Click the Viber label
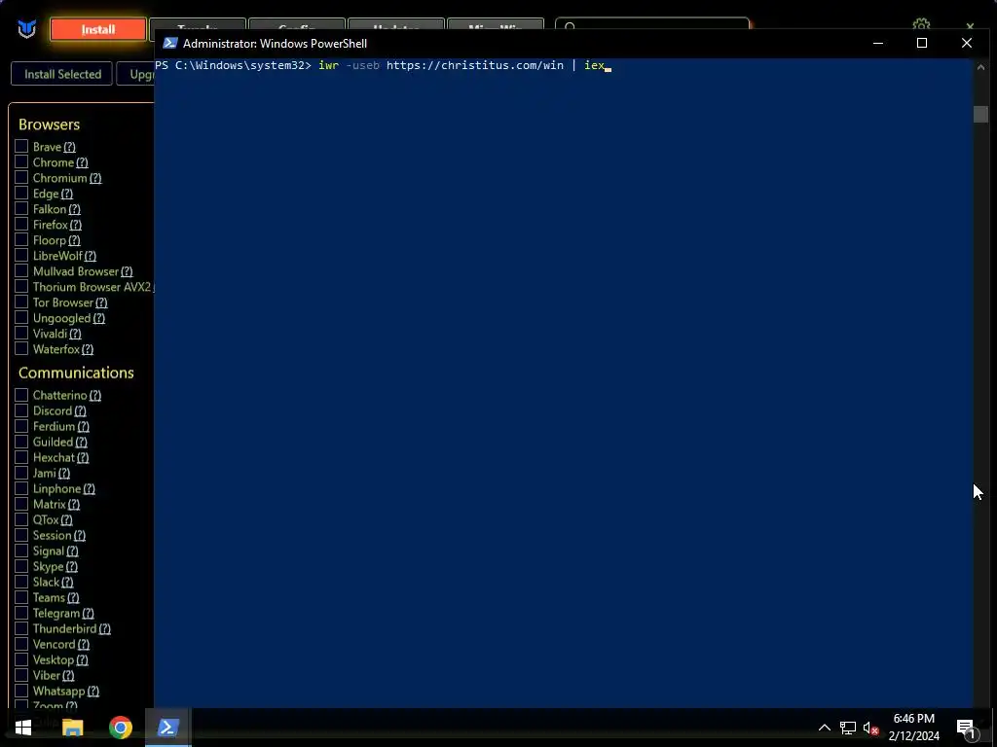997x747 pixels. [x=47, y=675]
